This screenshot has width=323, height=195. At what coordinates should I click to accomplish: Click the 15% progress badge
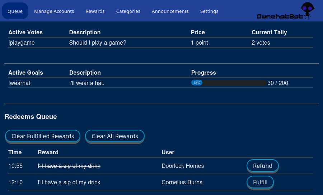click(x=197, y=83)
